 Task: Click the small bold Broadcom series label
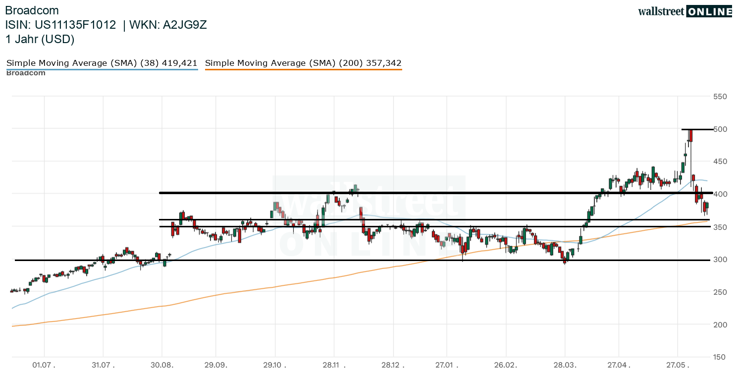(26, 73)
